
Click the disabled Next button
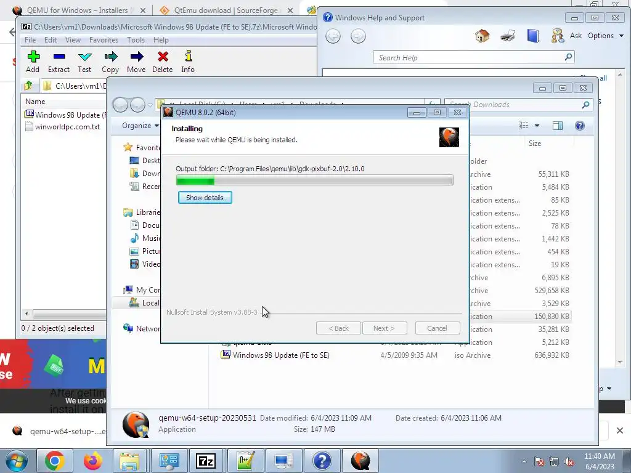tap(385, 328)
